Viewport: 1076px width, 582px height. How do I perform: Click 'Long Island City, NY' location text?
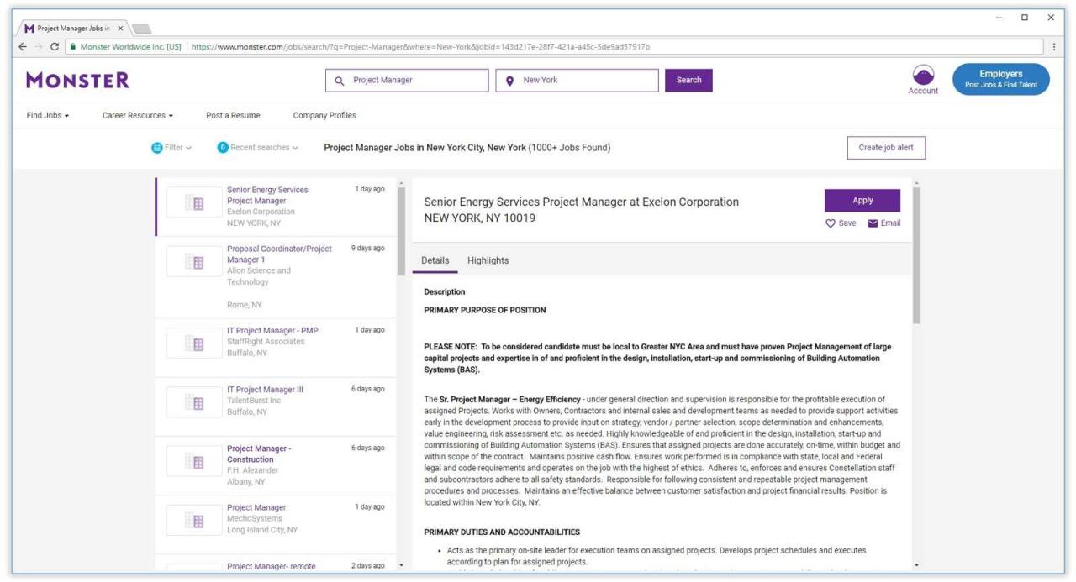tap(262, 530)
